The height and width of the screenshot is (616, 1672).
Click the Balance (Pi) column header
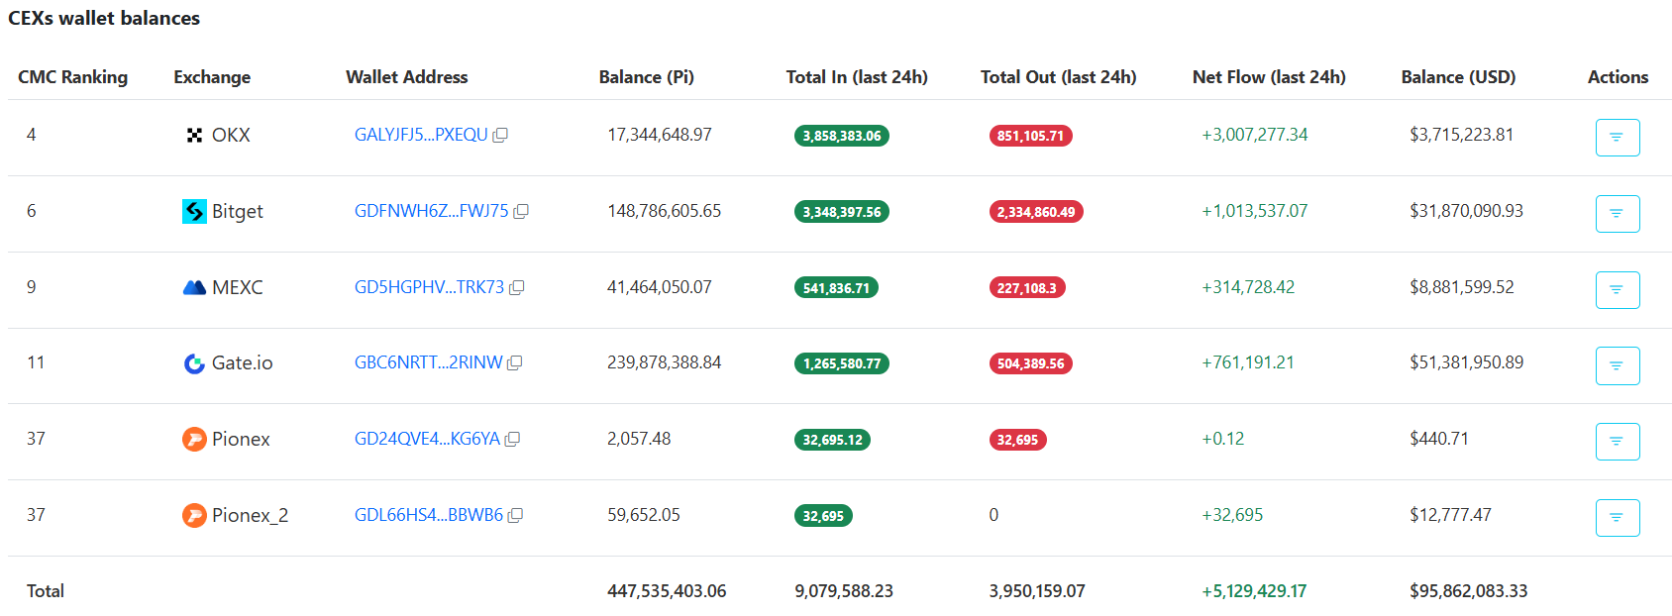coord(646,77)
